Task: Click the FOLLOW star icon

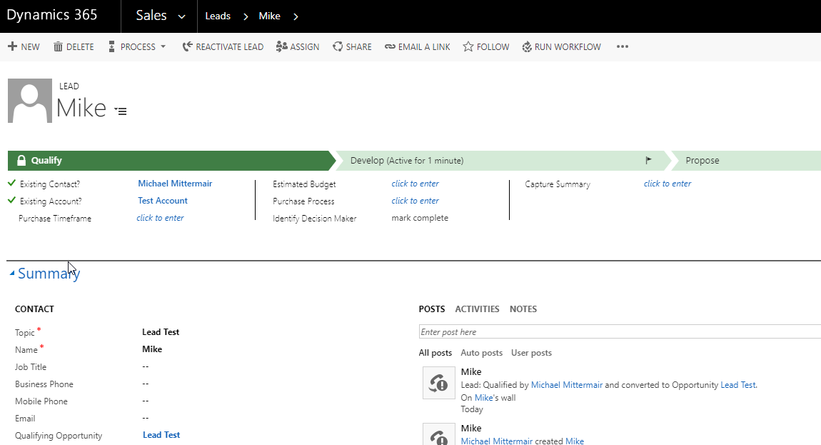Action: (x=468, y=46)
